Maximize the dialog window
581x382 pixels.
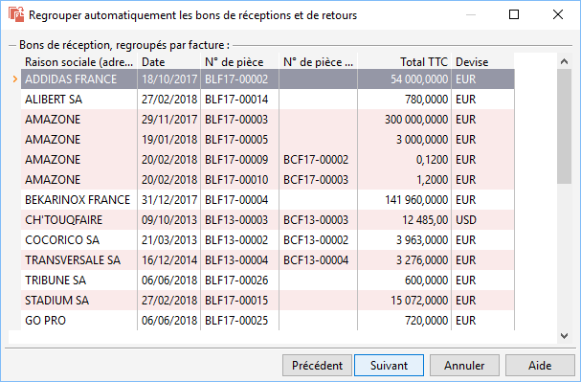click(x=514, y=14)
